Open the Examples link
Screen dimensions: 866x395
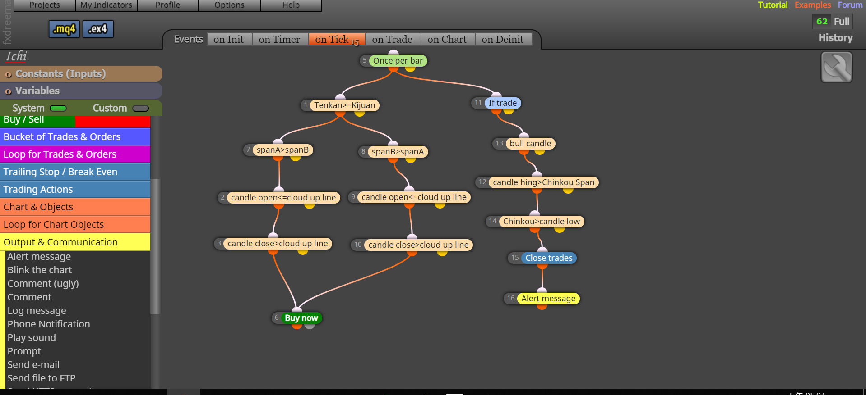pos(813,5)
